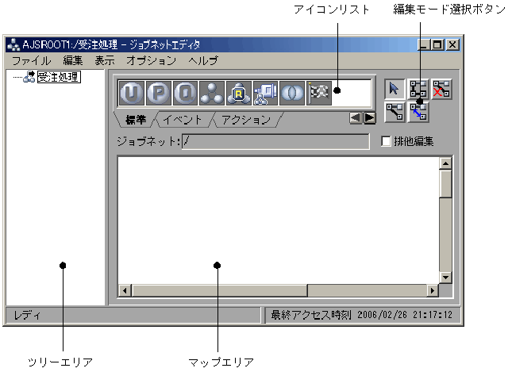Enable the 排他編集 checkbox

[x=386, y=141]
